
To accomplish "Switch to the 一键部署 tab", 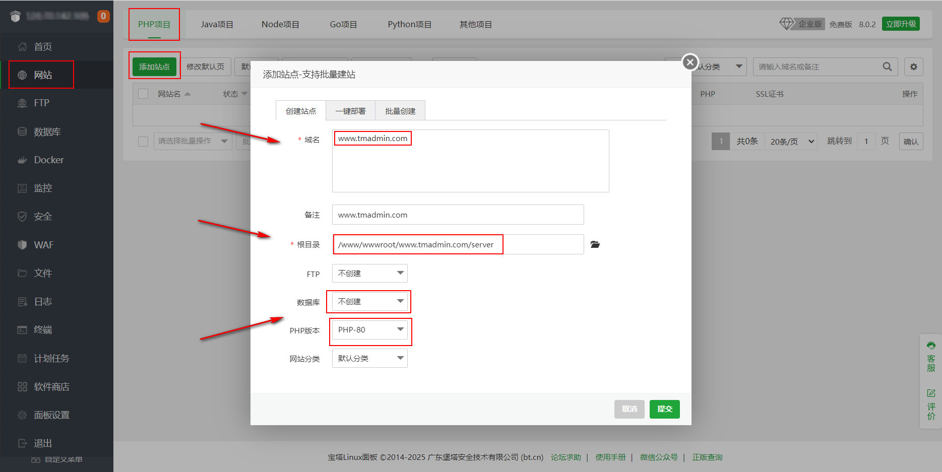I will point(350,111).
